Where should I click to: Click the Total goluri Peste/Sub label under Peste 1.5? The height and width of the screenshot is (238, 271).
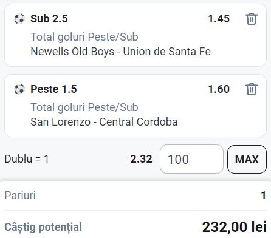click(84, 107)
